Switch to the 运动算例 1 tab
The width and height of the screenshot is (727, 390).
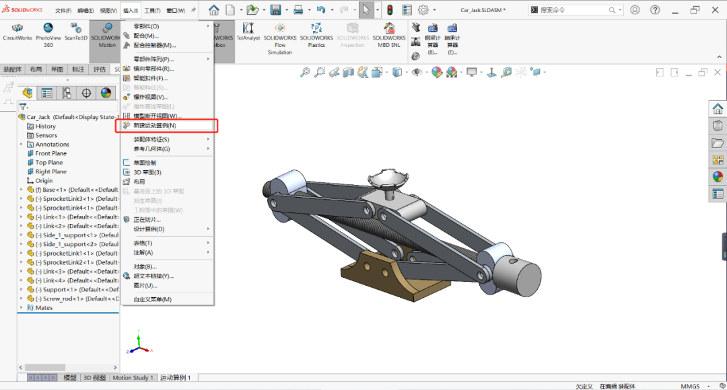[175, 377]
